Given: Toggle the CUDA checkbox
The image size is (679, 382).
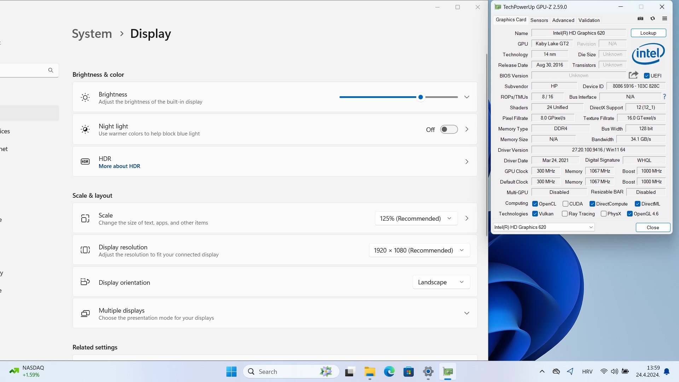Looking at the screenshot, I should [565, 204].
